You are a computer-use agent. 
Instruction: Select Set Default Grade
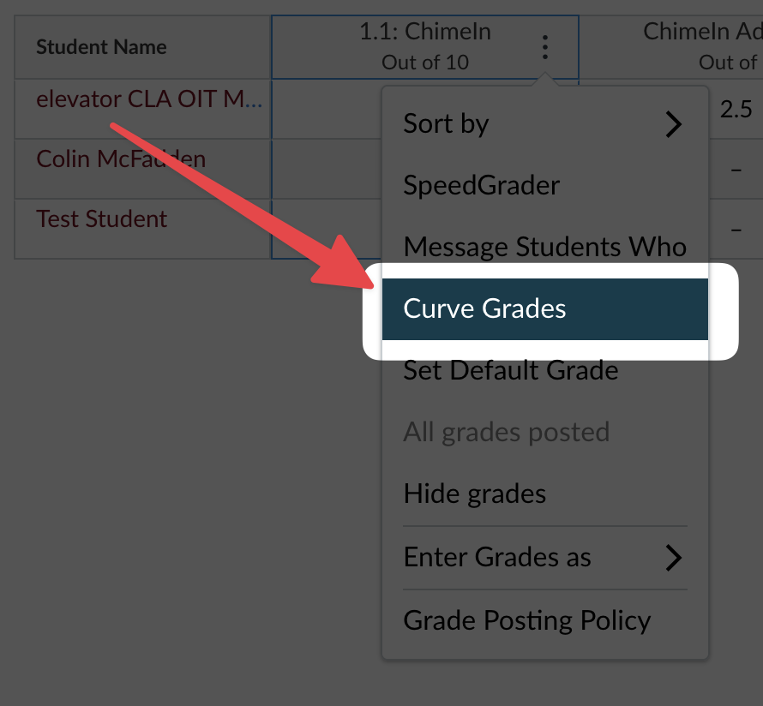tap(510, 370)
